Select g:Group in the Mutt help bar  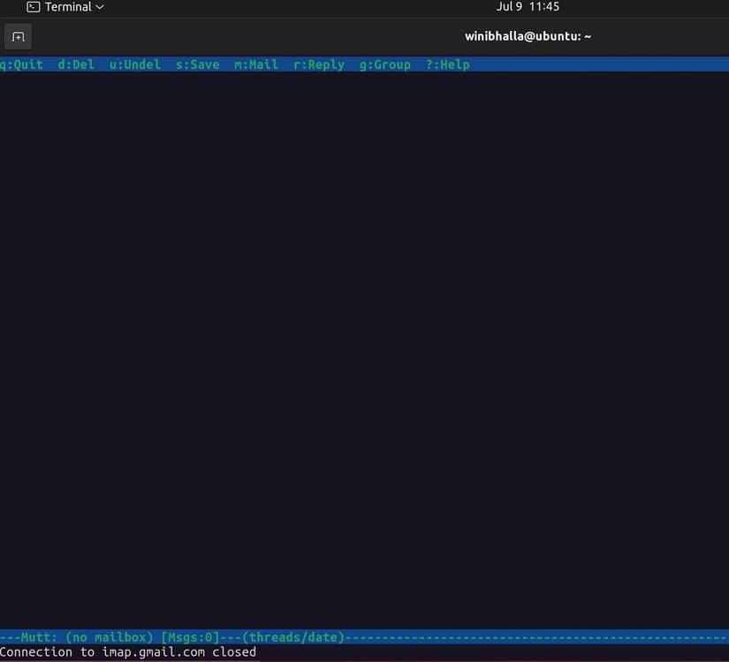(384, 64)
